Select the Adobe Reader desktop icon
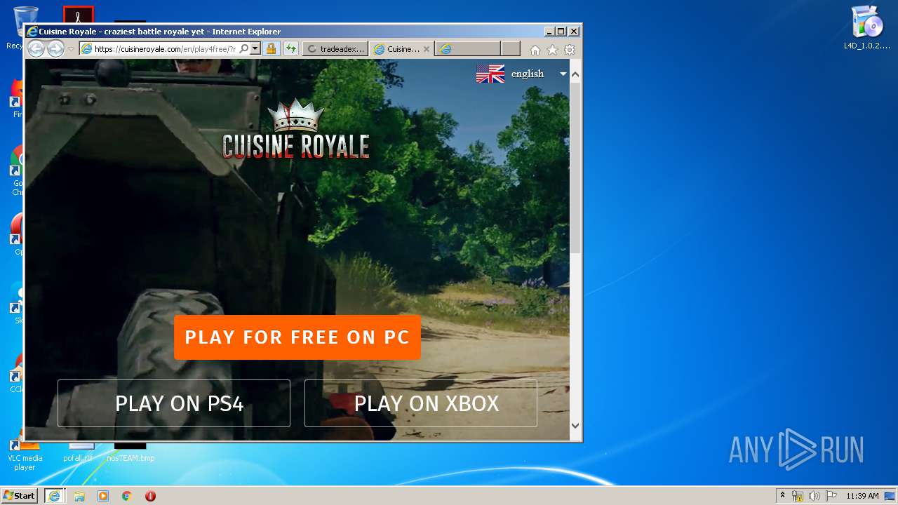898x505 pixels. click(78, 14)
